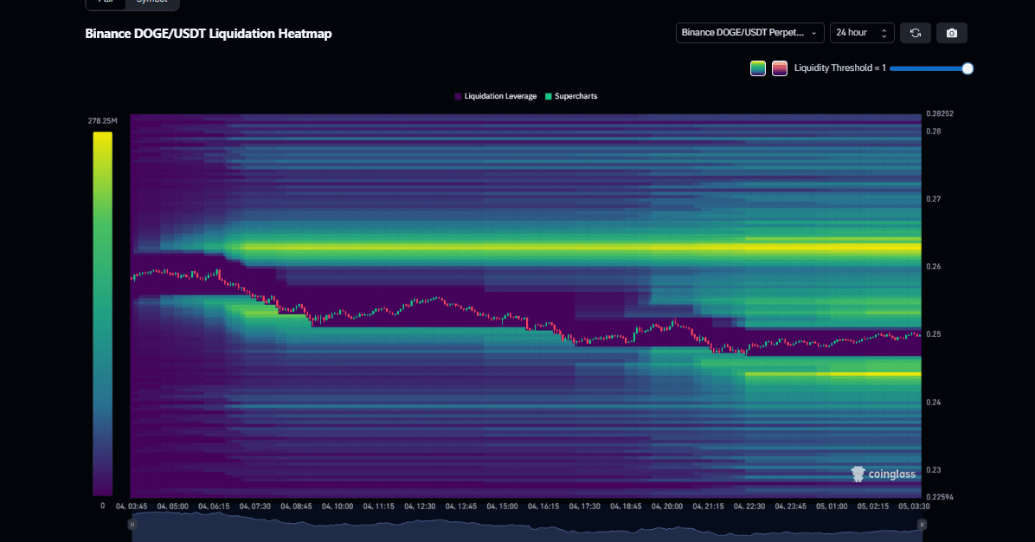Click the yellow liquidation band near 0.244
The image size is (1035, 542).
tap(831, 374)
